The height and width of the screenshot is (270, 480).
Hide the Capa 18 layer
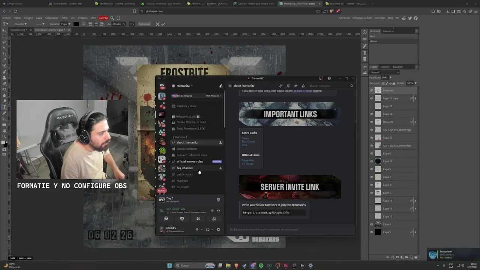(372, 114)
